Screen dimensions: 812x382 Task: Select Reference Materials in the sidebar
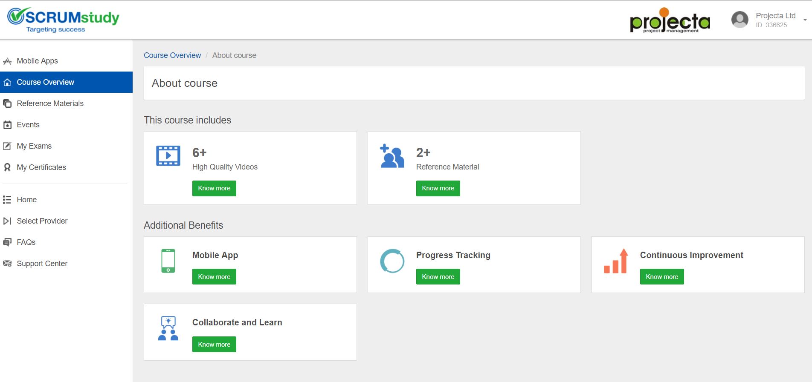coord(50,103)
